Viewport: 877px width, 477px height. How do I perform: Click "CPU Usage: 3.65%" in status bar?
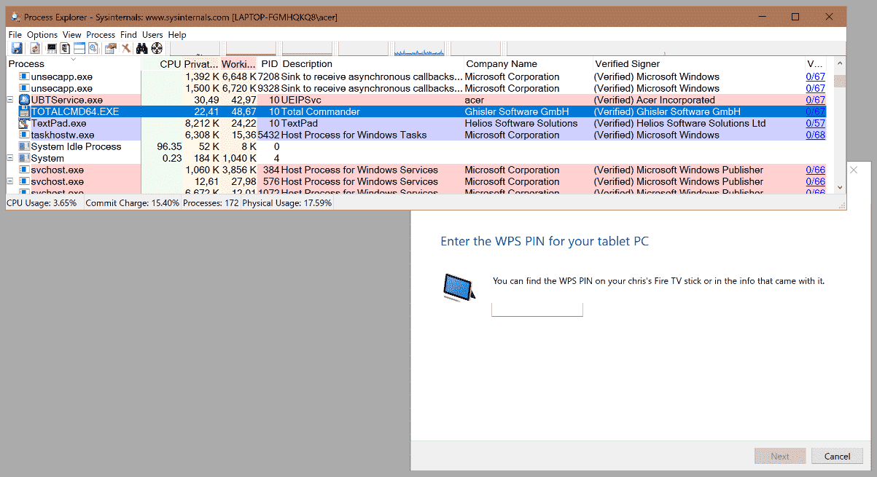(x=42, y=203)
